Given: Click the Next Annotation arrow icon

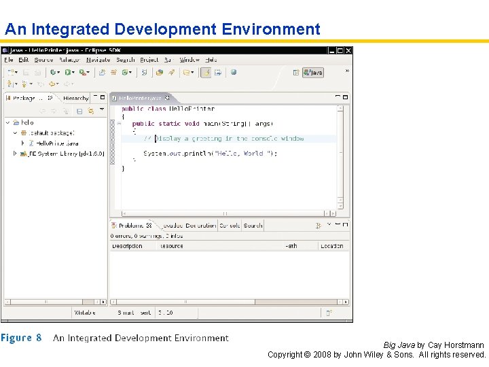Looking at the screenshot, I should coord(10,84).
